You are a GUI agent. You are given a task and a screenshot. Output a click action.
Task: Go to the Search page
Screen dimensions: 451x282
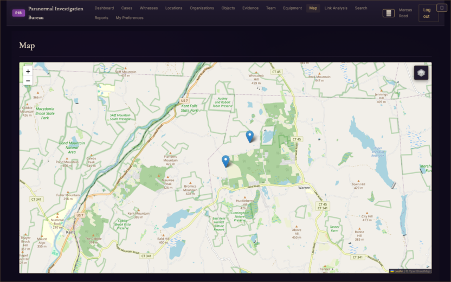coord(361,8)
